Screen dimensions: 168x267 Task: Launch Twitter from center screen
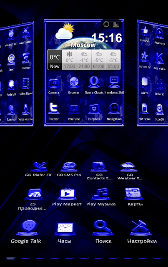pos(54,111)
